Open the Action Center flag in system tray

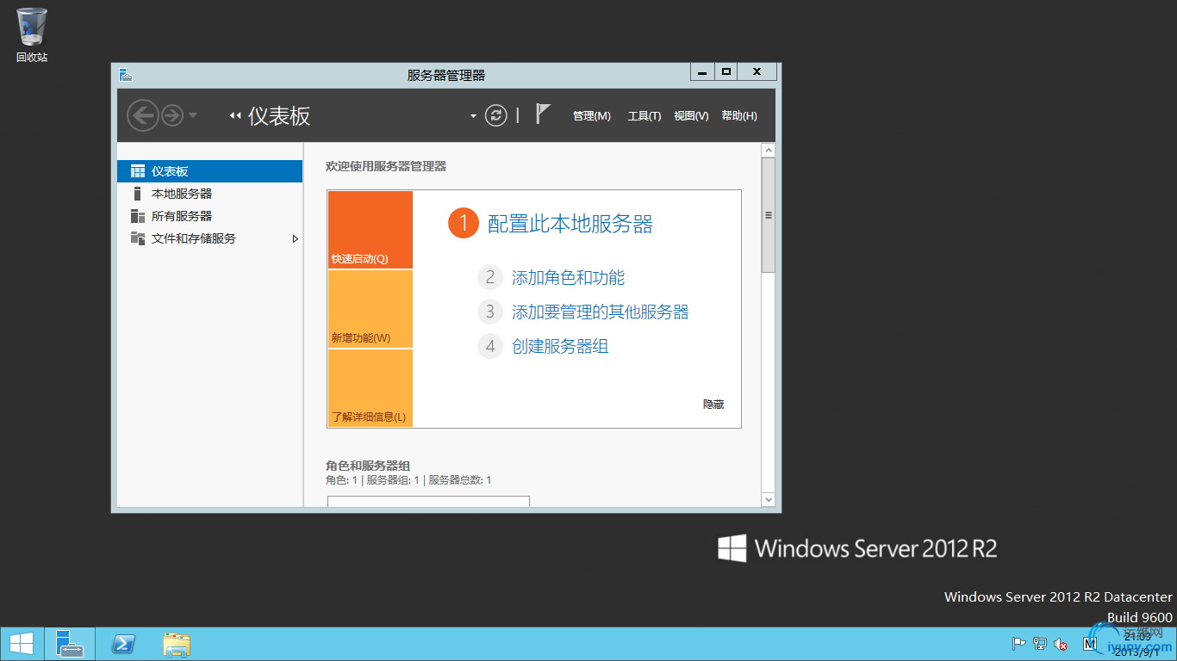[1018, 644]
